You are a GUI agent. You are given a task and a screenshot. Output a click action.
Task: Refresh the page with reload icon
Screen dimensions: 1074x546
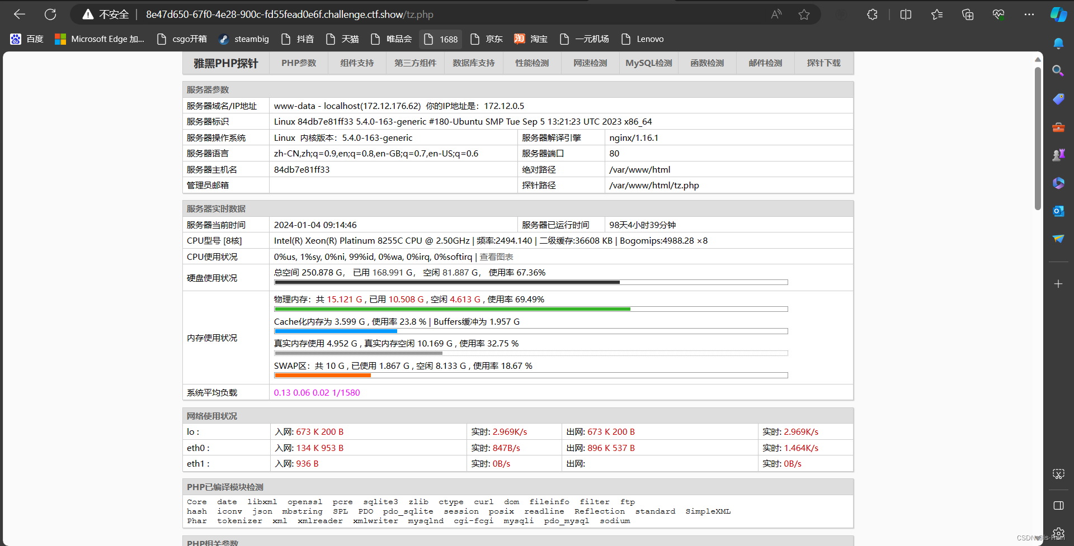pos(50,15)
